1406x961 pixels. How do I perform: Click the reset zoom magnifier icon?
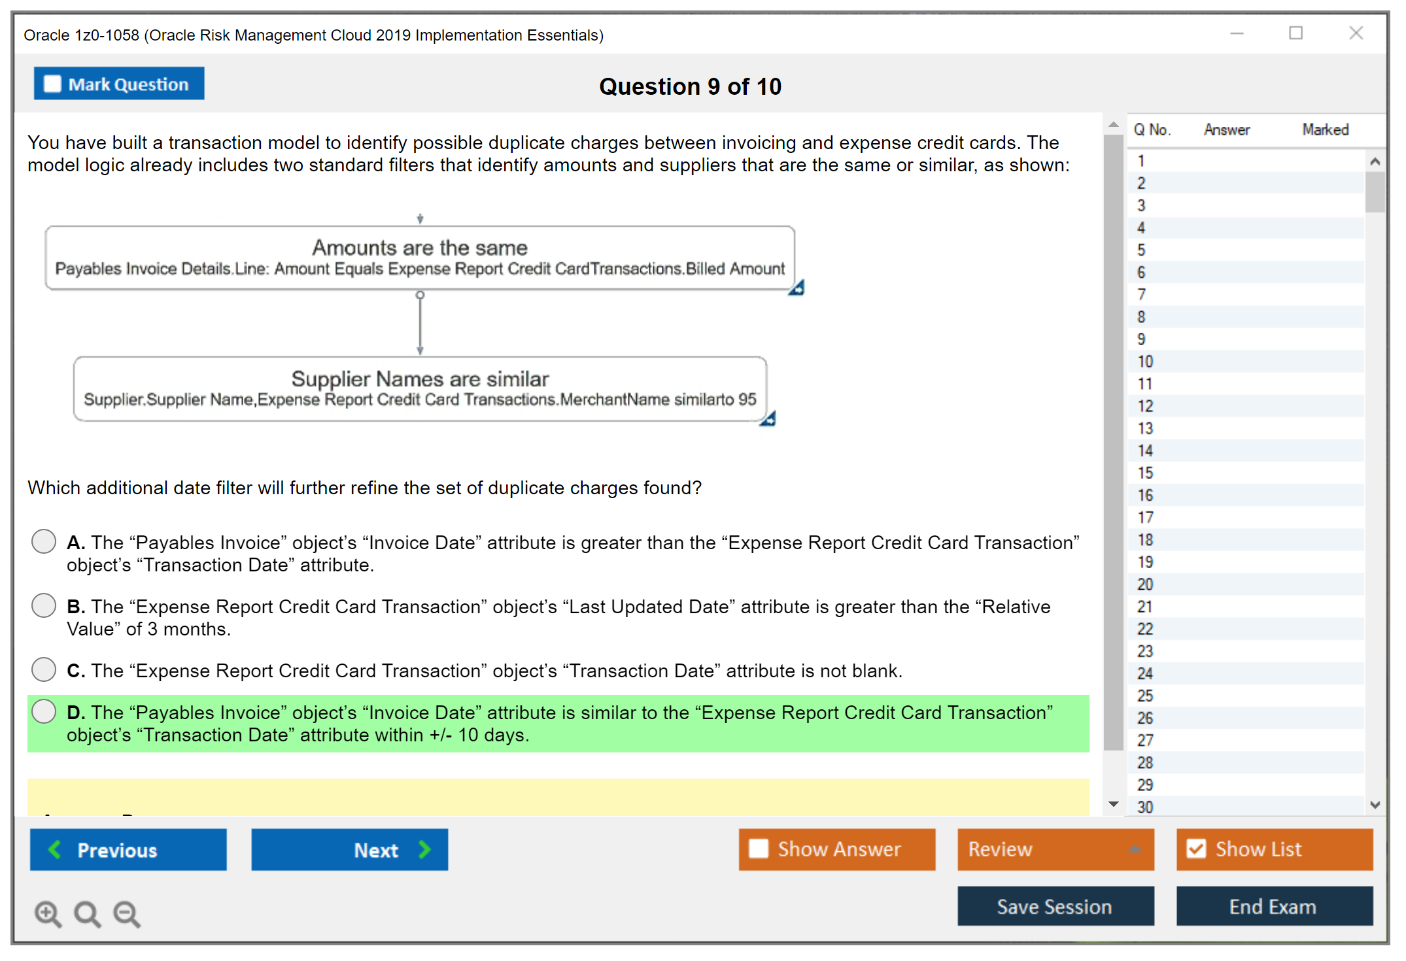pyautogui.click(x=87, y=913)
